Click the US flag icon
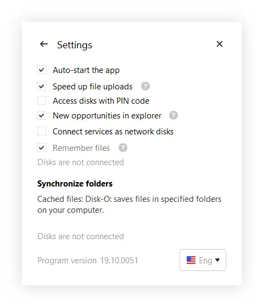This screenshot has width=263, height=305. pyautogui.click(x=191, y=260)
